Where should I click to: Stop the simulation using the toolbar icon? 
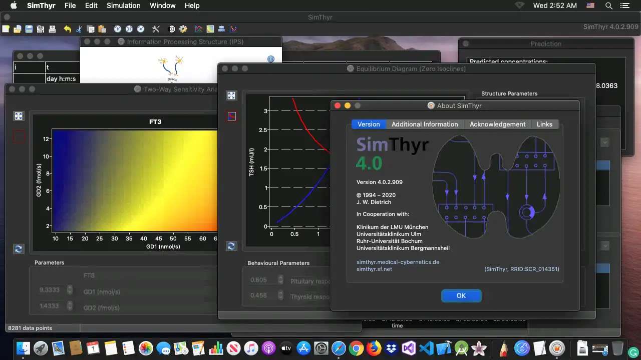pyautogui.click(x=141, y=29)
